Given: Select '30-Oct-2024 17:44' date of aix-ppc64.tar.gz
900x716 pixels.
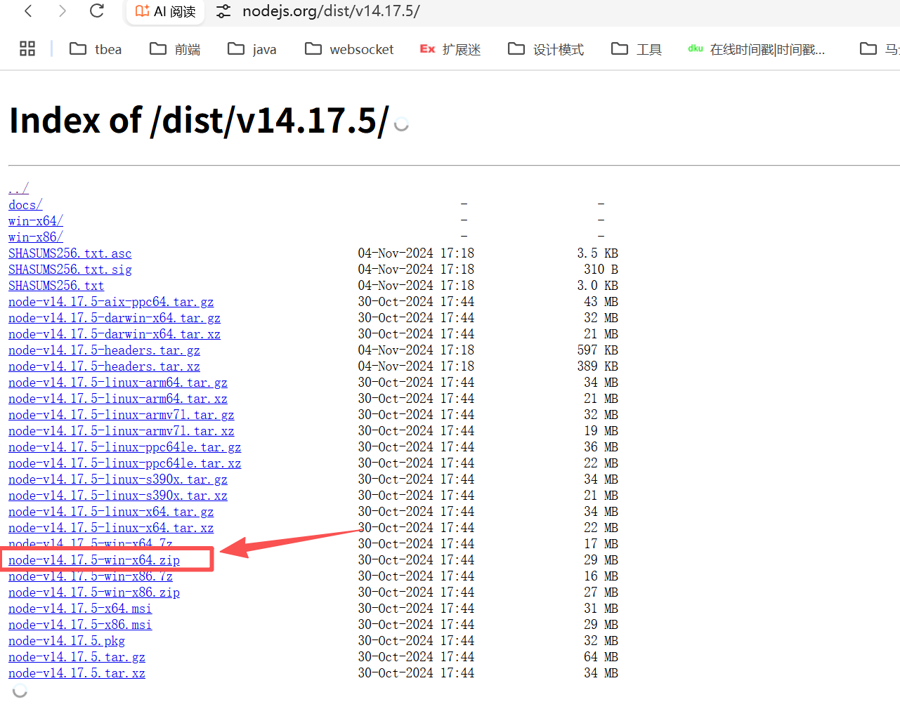Looking at the screenshot, I should (x=416, y=301).
